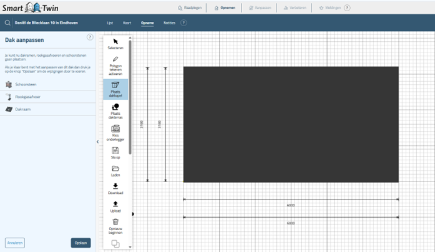435x252 pixels.
Task: Switch to the Lijst tab
Action: (110, 23)
